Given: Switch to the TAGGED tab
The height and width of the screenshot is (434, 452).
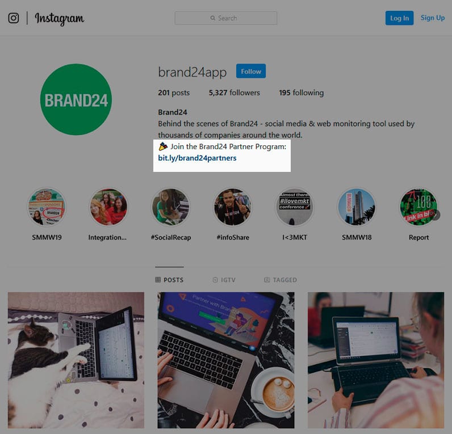Looking at the screenshot, I should coord(281,280).
